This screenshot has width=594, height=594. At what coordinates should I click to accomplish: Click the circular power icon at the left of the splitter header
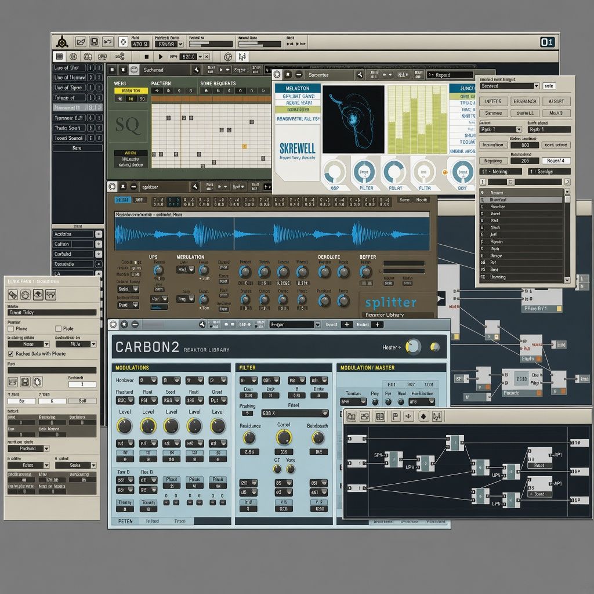[x=112, y=187]
